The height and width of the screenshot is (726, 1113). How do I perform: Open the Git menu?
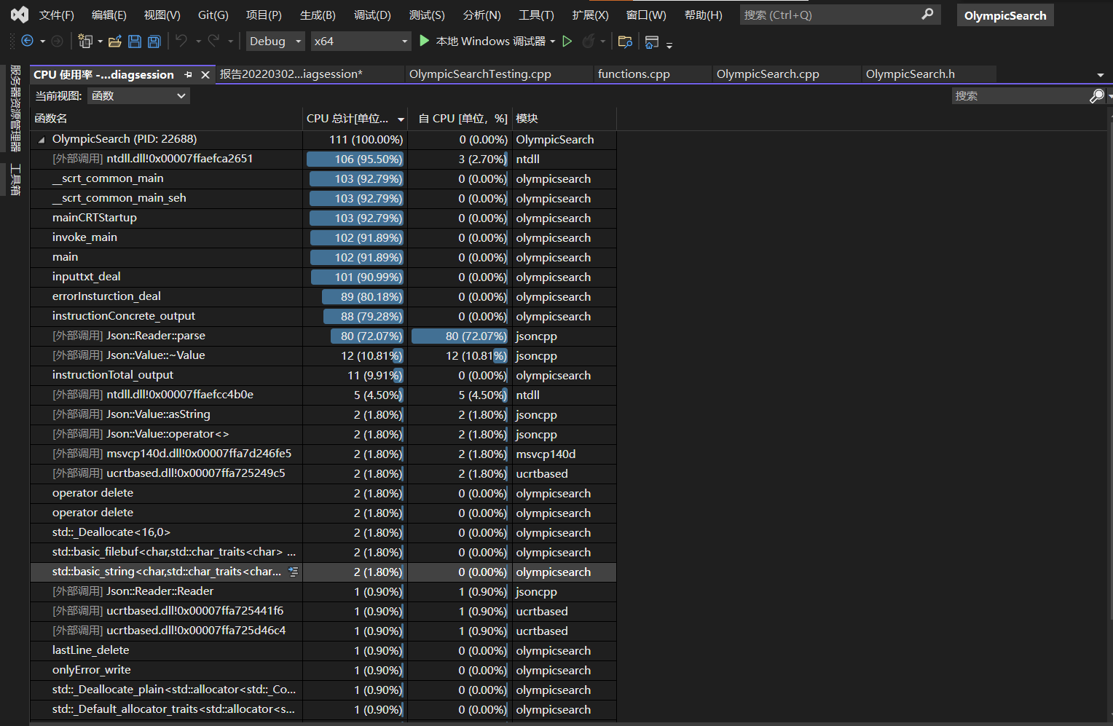click(213, 15)
